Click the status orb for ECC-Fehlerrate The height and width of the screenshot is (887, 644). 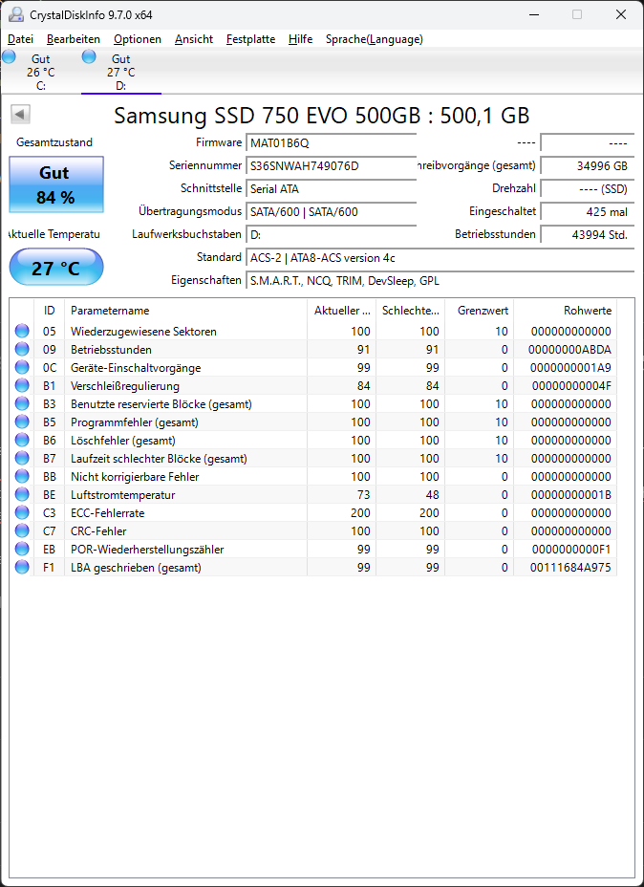click(22, 512)
